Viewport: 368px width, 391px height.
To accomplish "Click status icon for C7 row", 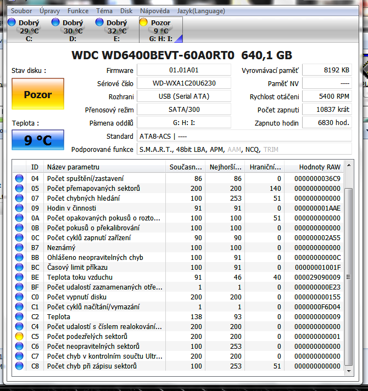I will pyautogui.click(x=19, y=356).
